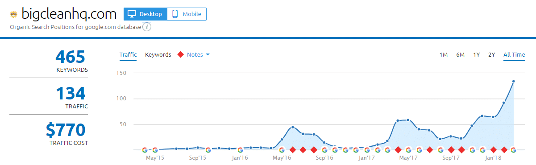The image size is (536, 165).
Task: Click the Notes dropdown caret arrow
Action: point(208,55)
